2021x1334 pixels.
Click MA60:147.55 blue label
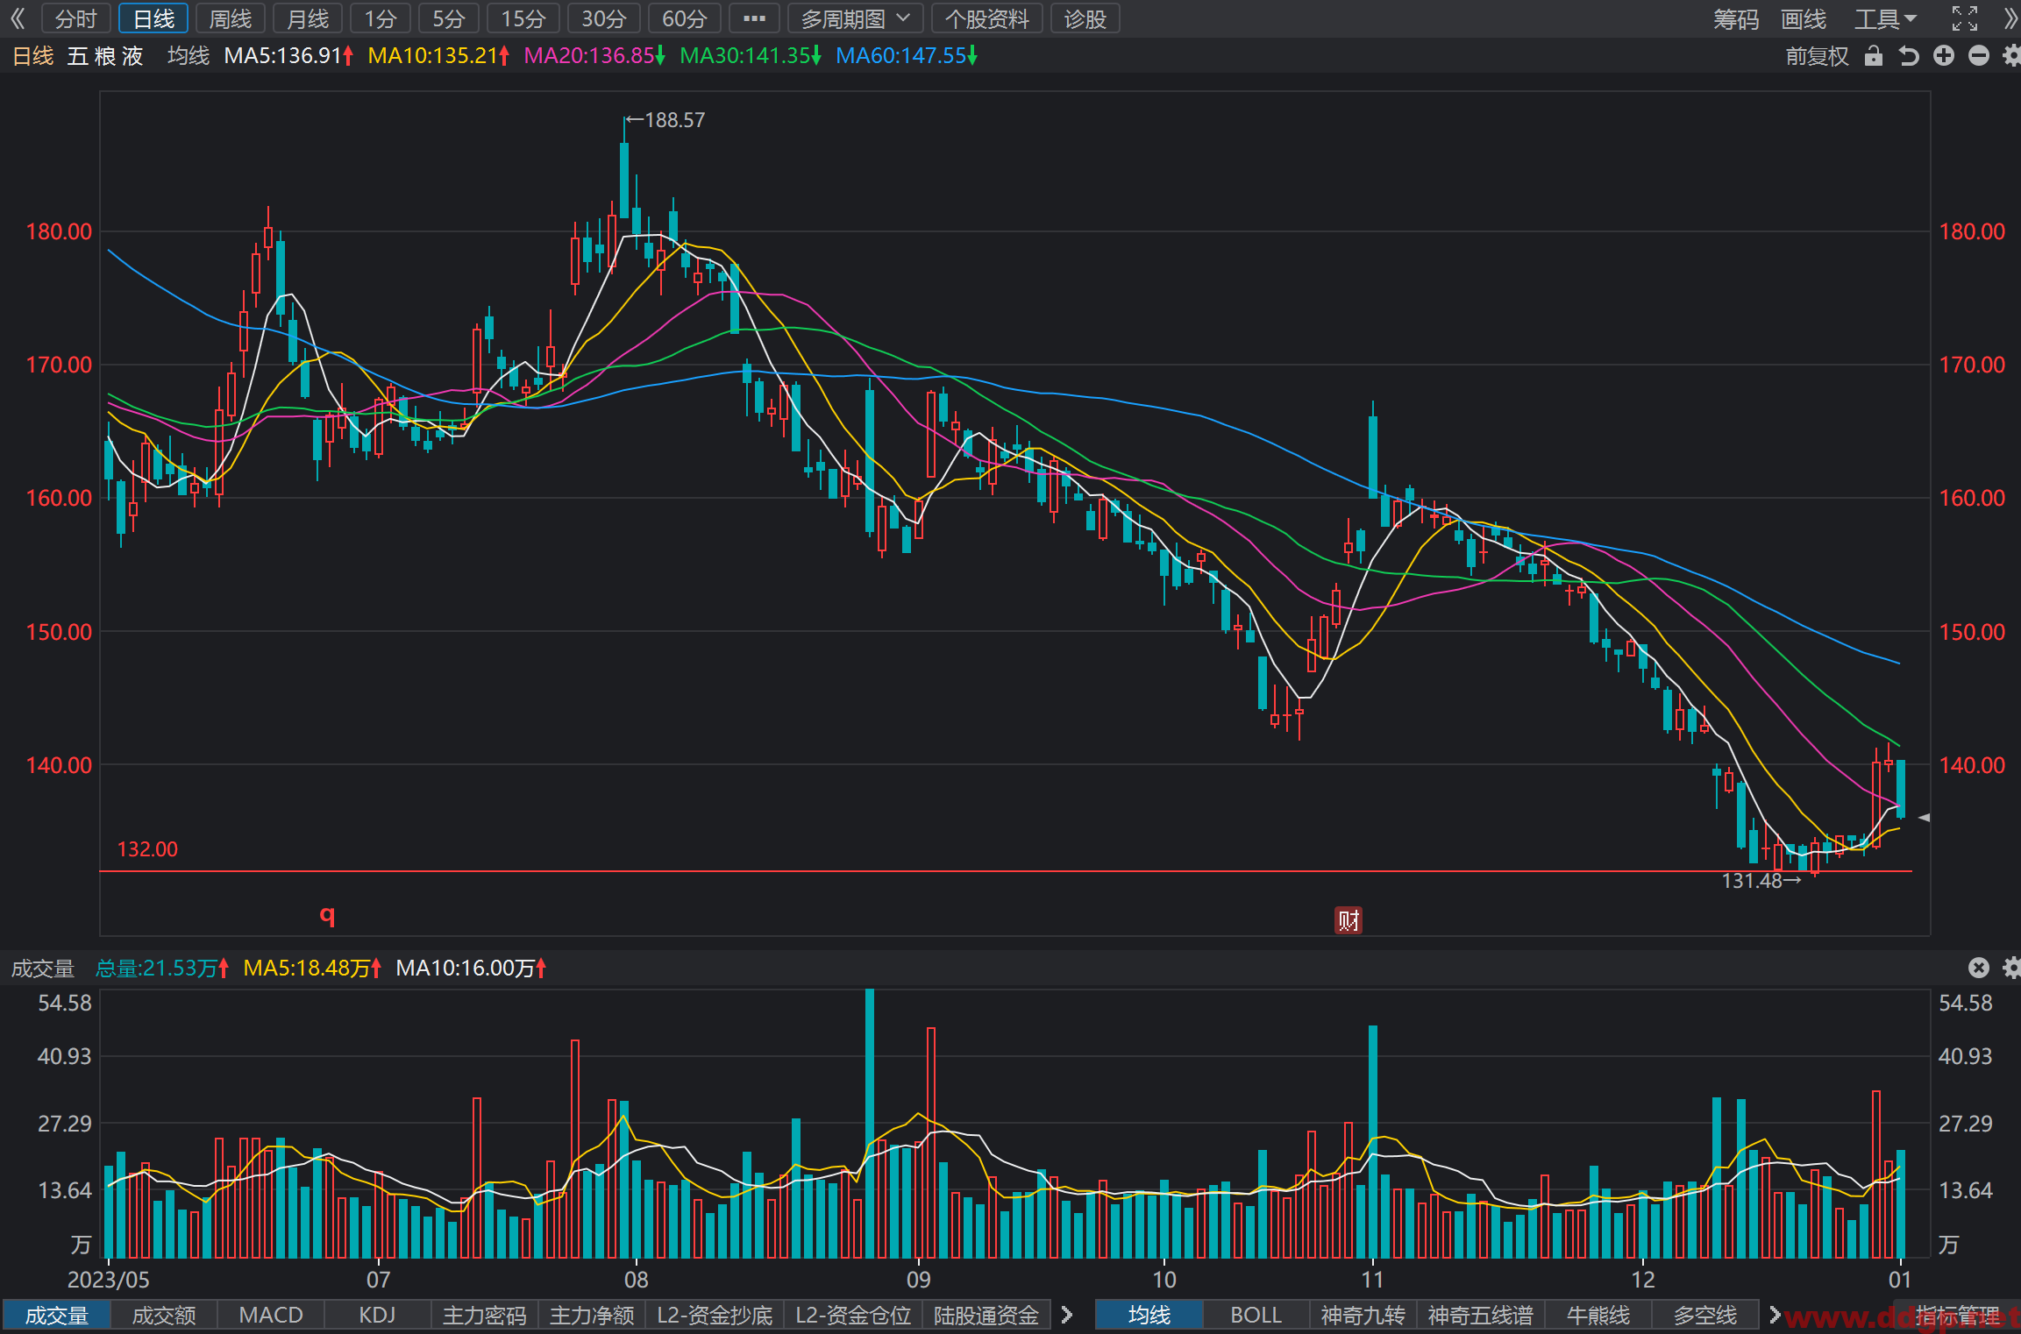click(x=907, y=56)
